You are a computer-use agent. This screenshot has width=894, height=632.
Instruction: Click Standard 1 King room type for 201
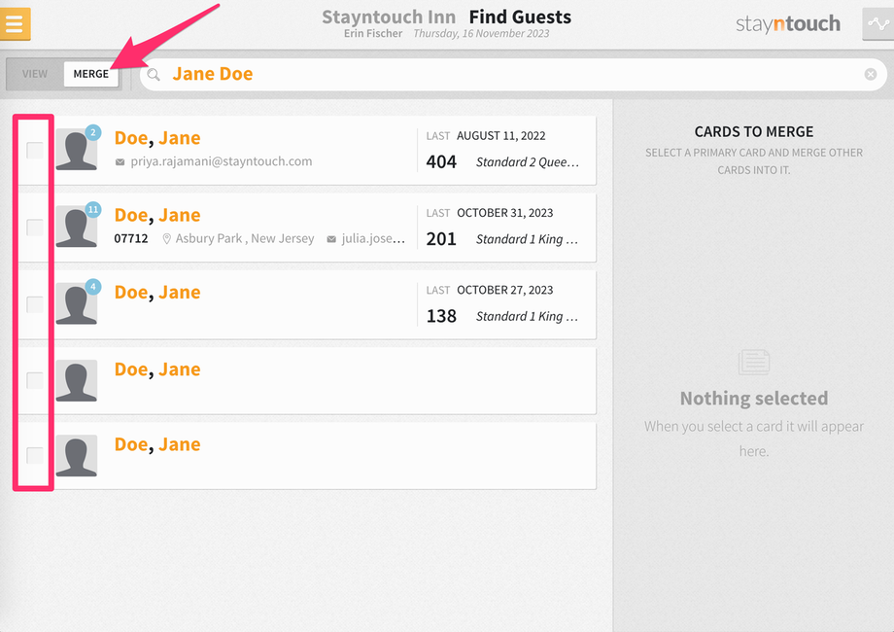pyautogui.click(x=528, y=239)
